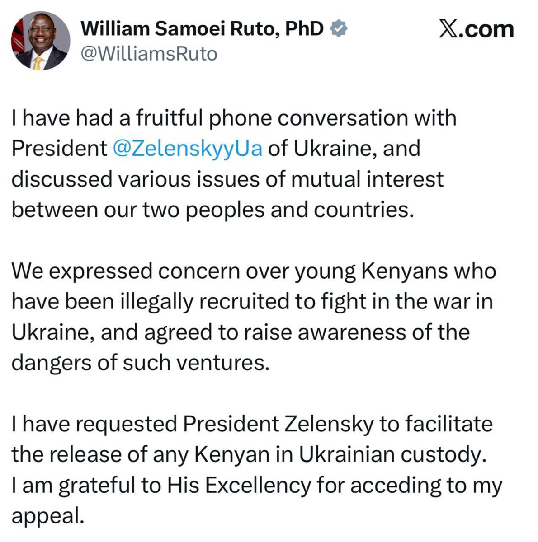The height and width of the screenshot is (542, 538).
Task: Open the @WilliamsRuto handle
Action: [x=149, y=54]
